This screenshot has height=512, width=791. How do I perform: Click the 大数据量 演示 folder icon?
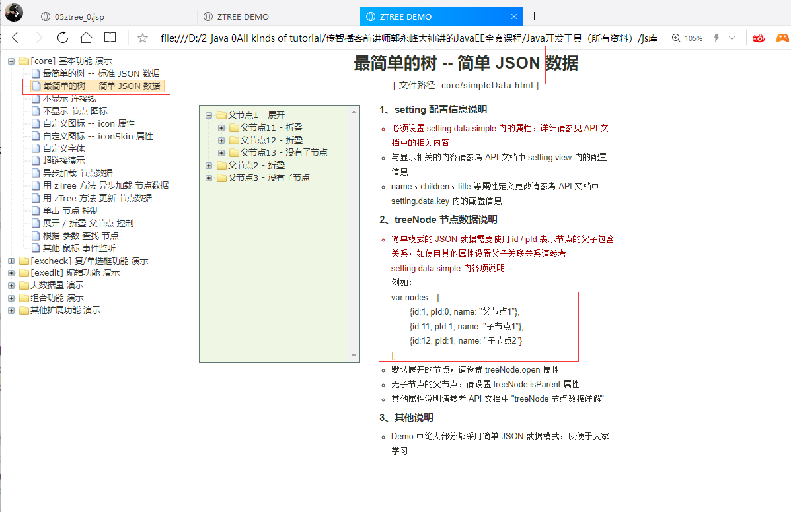coord(24,286)
